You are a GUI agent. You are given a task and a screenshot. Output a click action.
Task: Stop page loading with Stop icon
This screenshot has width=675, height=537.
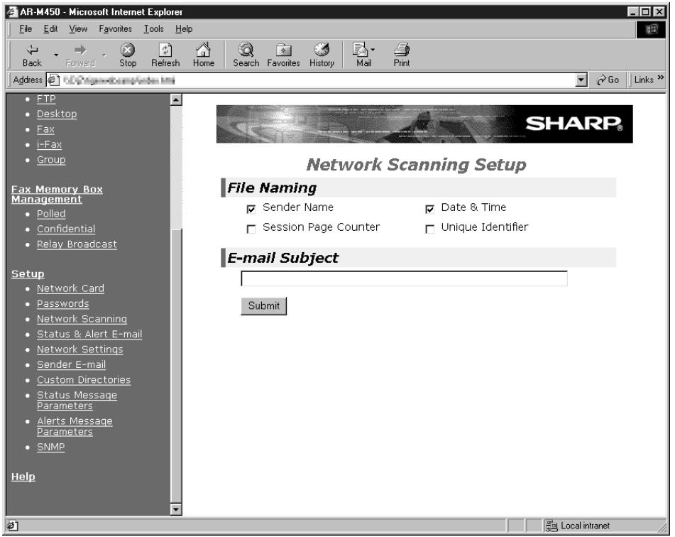[128, 50]
